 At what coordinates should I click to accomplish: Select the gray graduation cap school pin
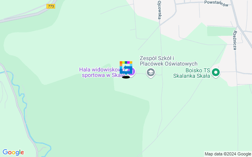(150, 73)
